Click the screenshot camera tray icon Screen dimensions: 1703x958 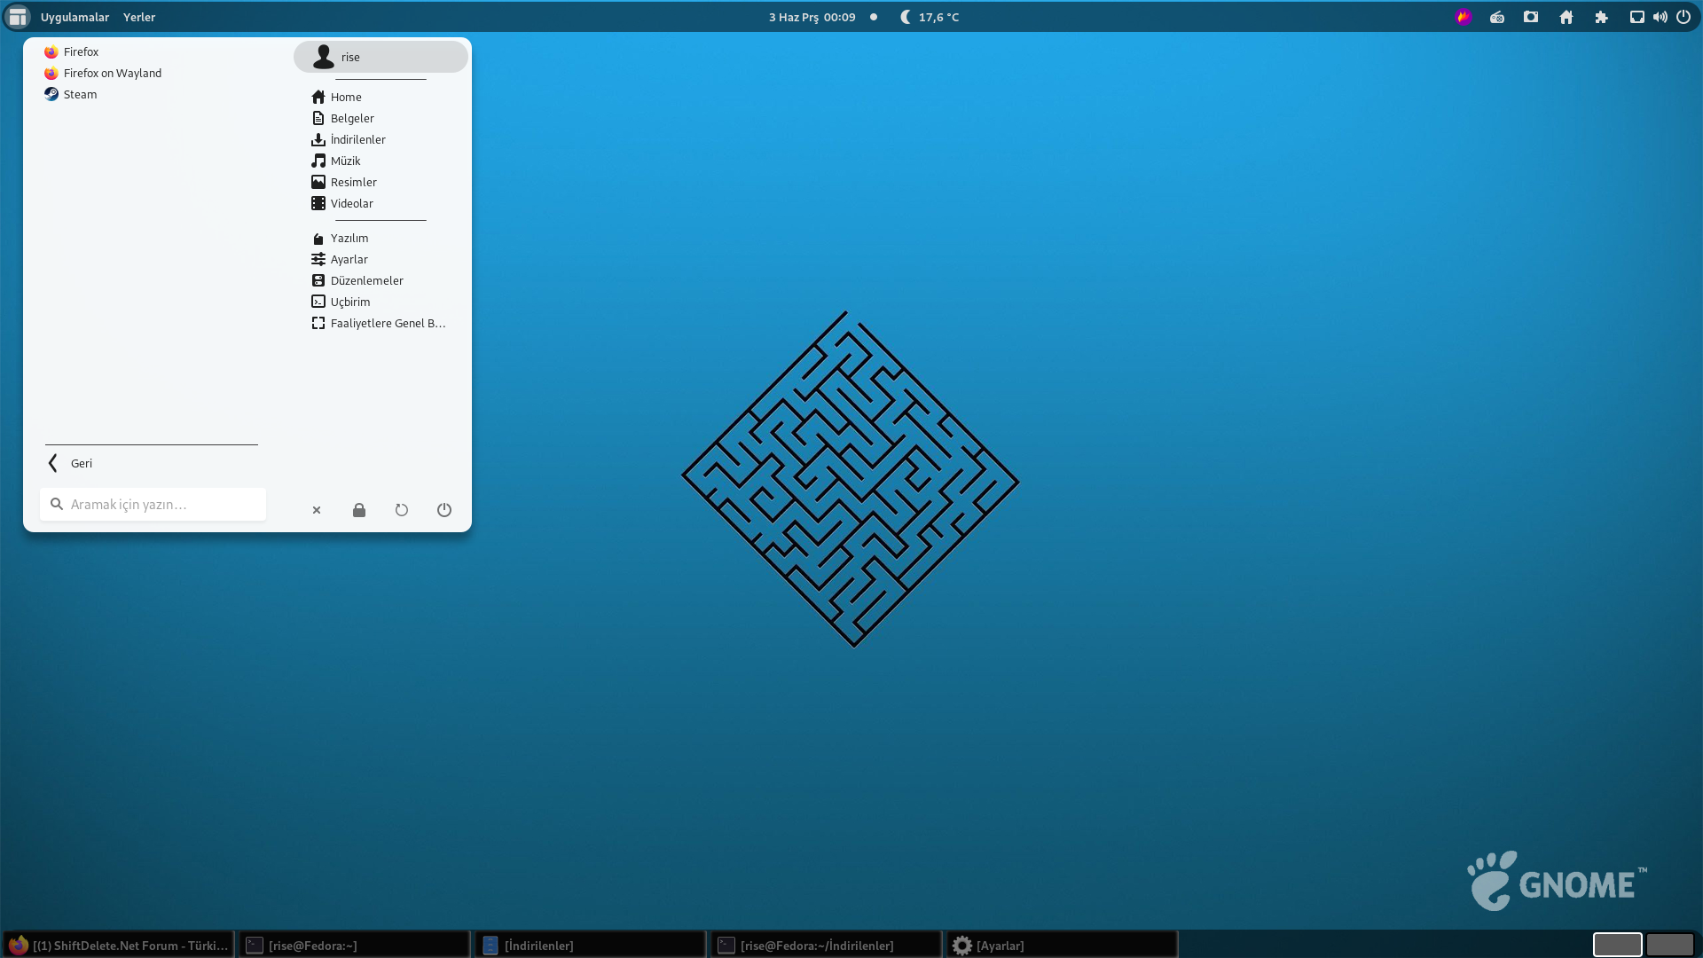(1531, 17)
